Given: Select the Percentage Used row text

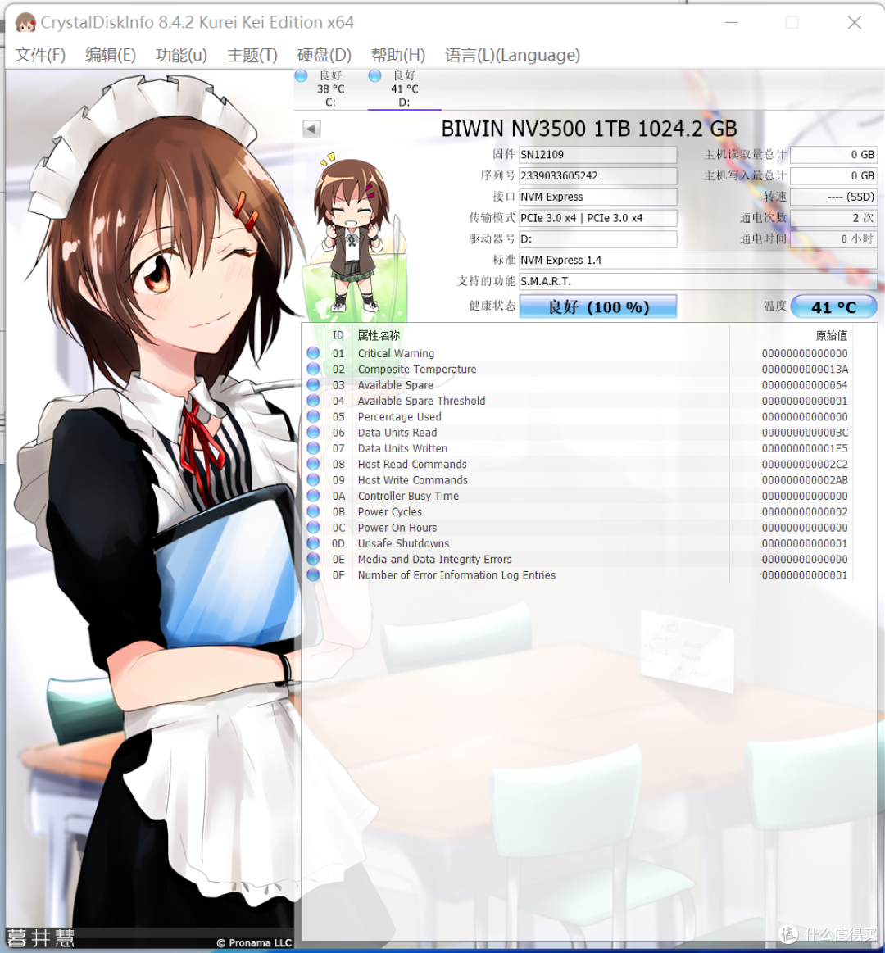Looking at the screenshot, I should click(x=399, y=416).
